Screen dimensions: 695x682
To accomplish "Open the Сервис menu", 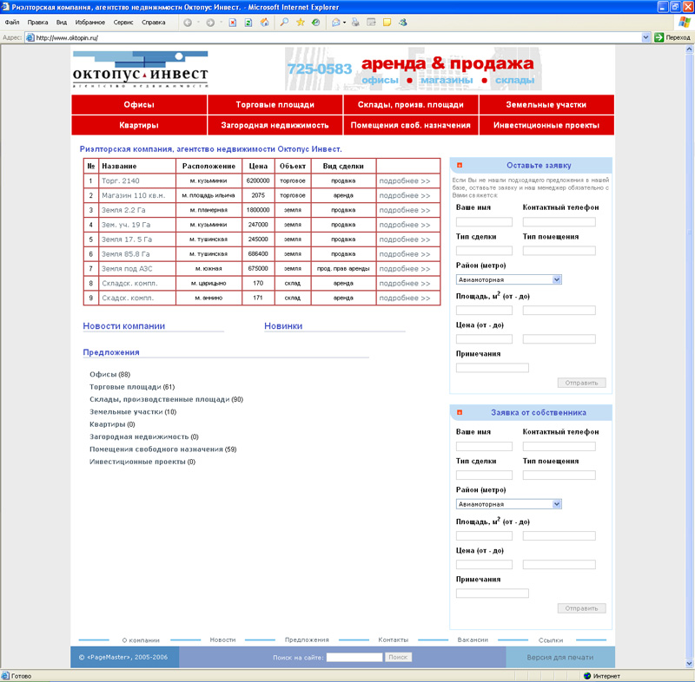I will coord(123,23).
